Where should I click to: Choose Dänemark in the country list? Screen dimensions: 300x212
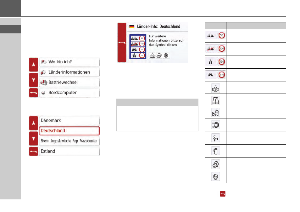tap(69, 121)
